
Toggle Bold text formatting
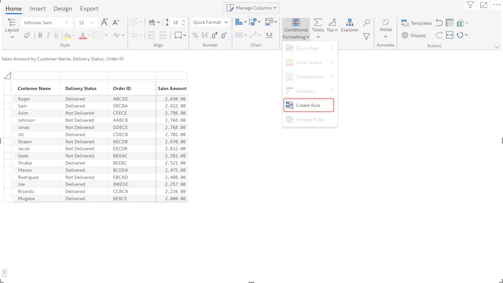tap(40, 35)
